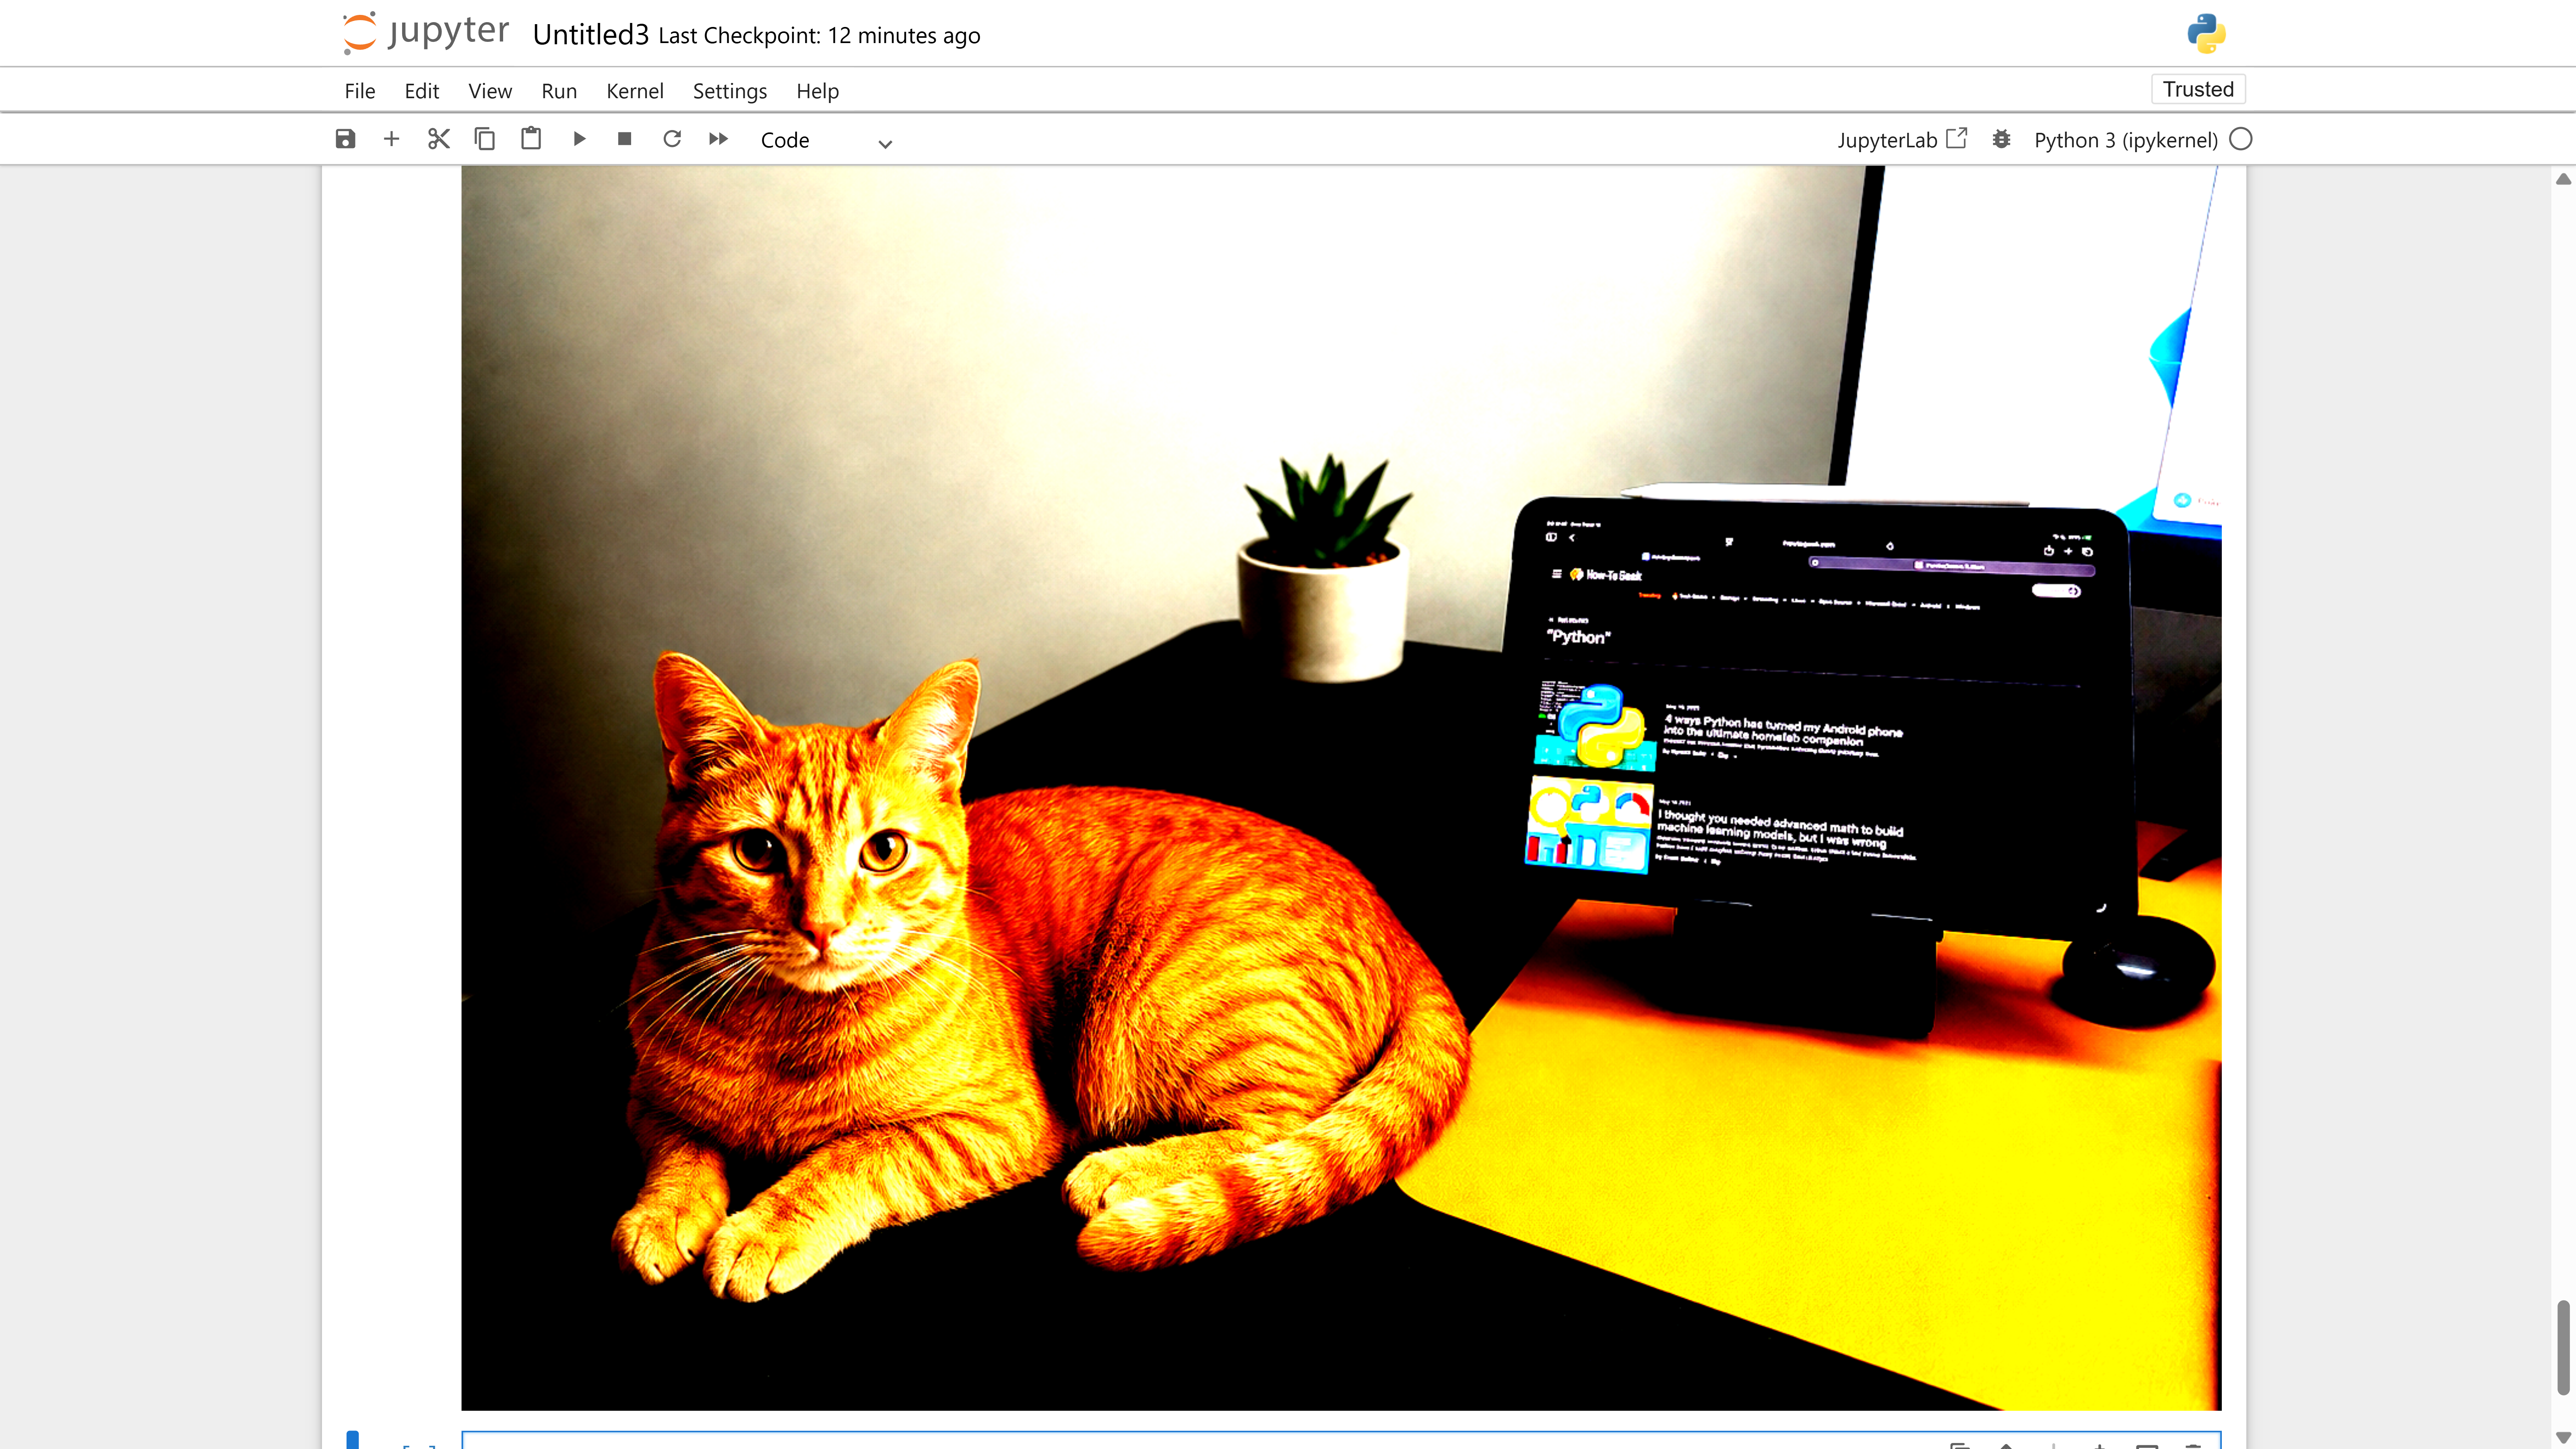Copy the selected cell

tap(485, 139)
